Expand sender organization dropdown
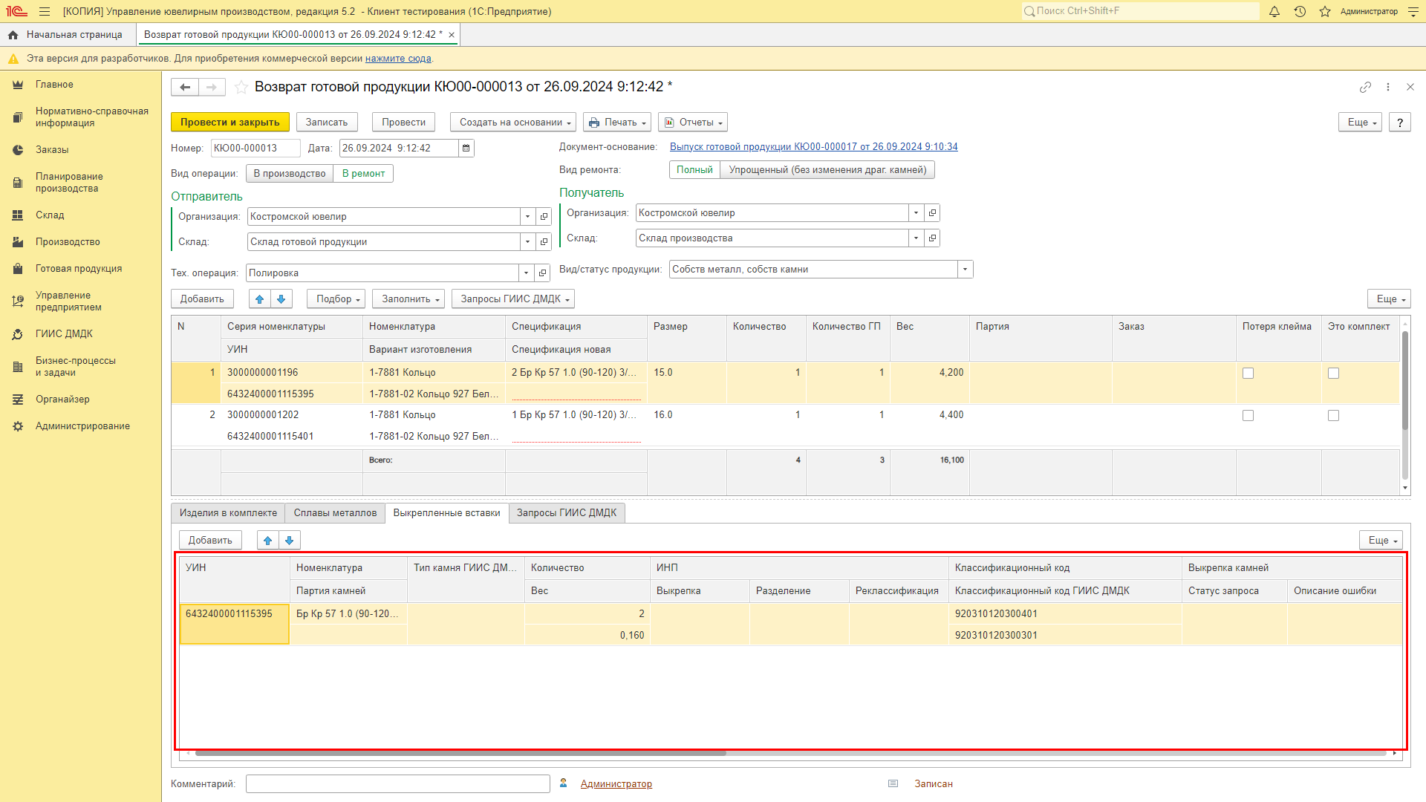The image size is (1426, 802). pos(528,217)
